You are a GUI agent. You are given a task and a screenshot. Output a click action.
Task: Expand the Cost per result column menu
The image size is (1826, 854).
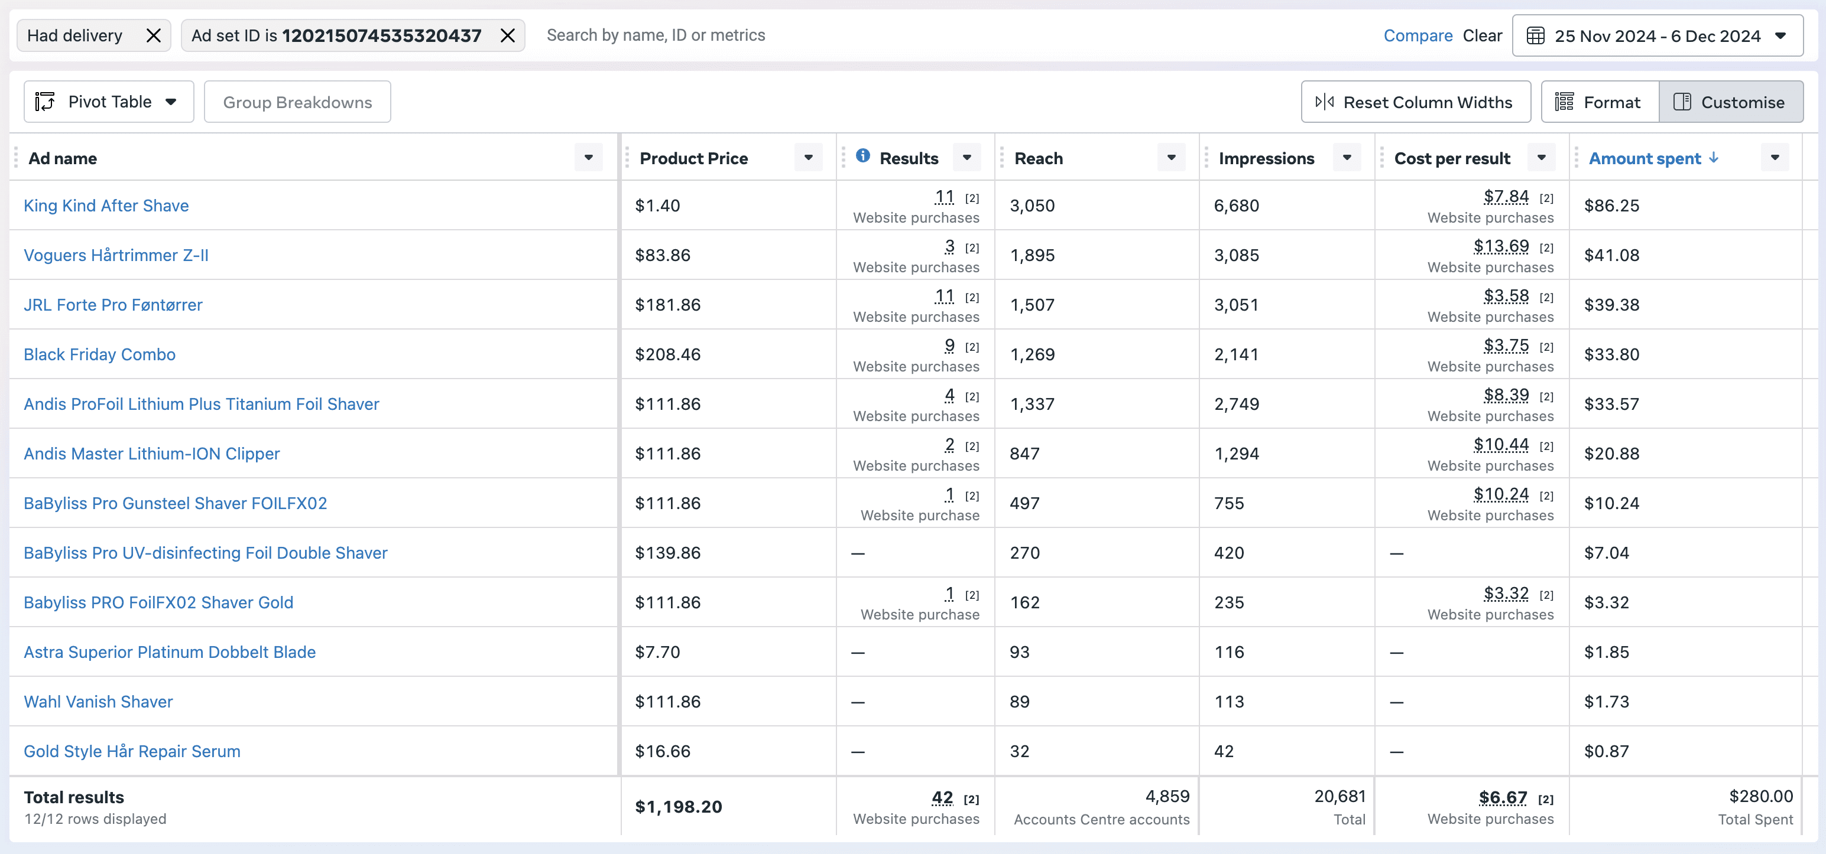[x=1541, y=157]
